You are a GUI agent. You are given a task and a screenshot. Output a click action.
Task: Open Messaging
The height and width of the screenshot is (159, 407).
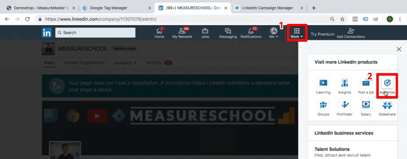tap(228, 33)
